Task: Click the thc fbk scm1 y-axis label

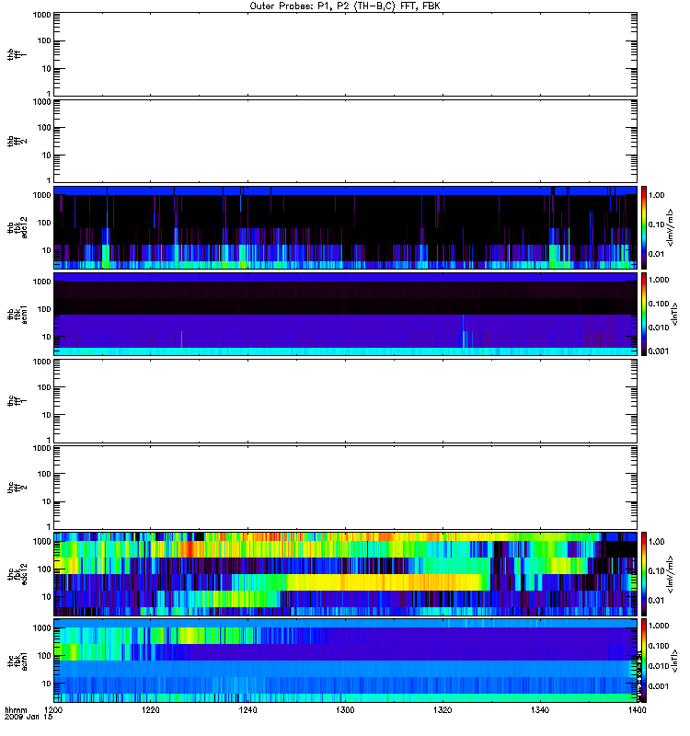Action: (x=17, y=661)
